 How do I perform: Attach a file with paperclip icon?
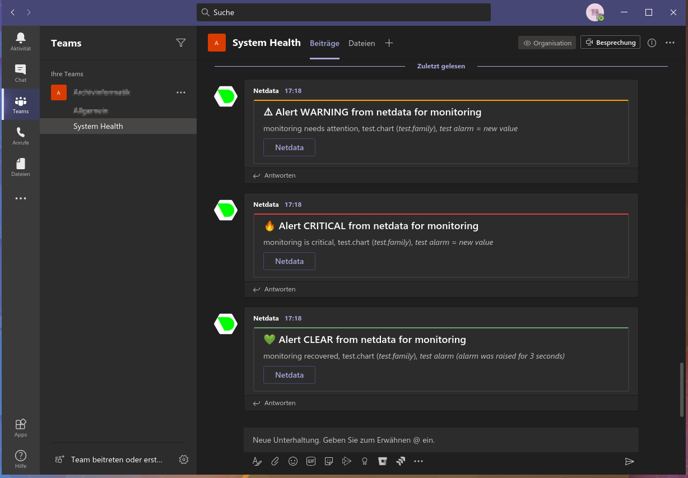[275, 461]
